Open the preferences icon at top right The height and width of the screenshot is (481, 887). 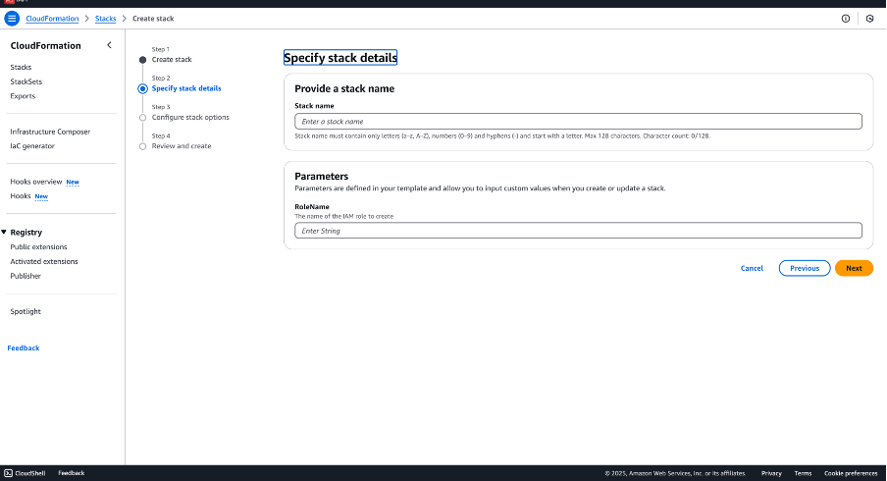click(870, 19)
